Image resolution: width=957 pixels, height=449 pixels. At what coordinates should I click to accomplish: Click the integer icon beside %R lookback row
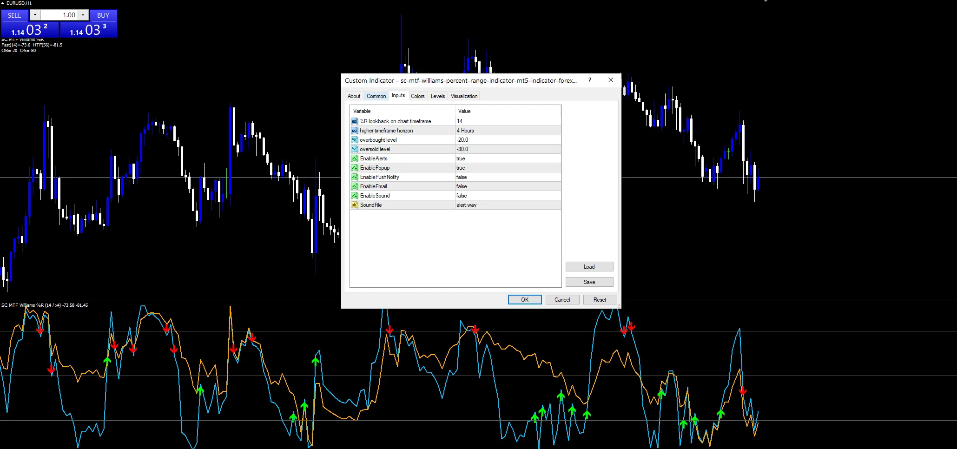(x=354, y=121)
